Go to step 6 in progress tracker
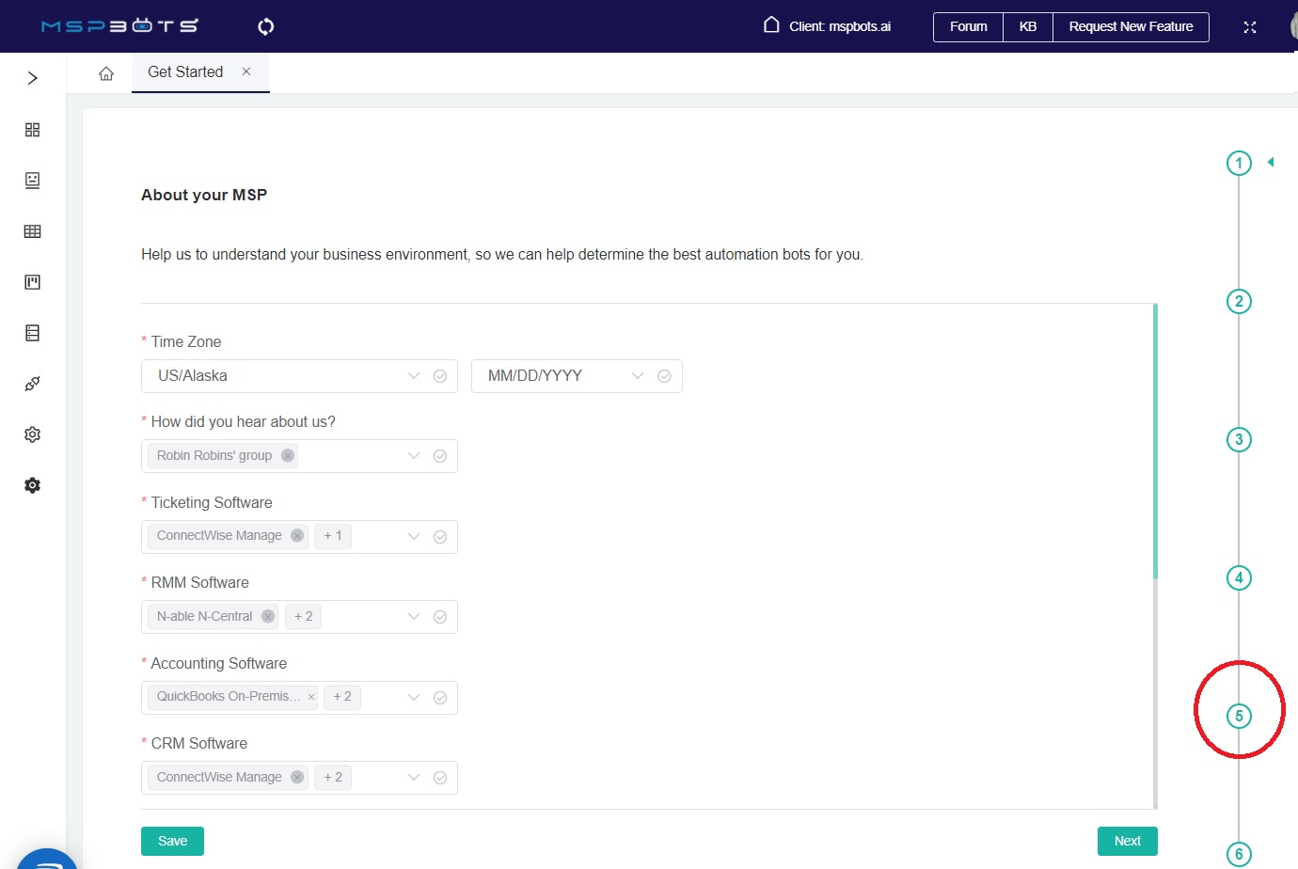 (x=1239, y=854)
